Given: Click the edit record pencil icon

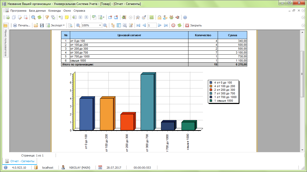Looking at the screenshot, I should click(20, 17).
